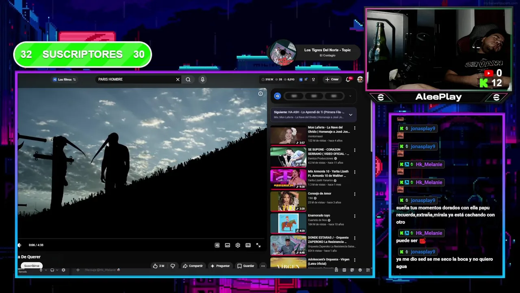Open options for DONDE ESTARAS video

pos(355,238)
